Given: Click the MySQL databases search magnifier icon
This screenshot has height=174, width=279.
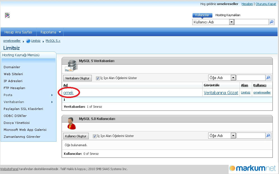Looking at the screenshot, I should 268,77.
